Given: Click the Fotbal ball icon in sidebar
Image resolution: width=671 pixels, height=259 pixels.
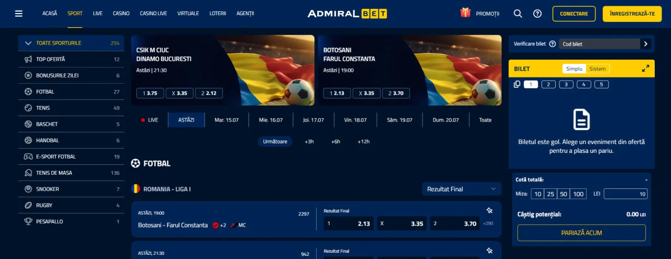Looking at the screenshot, I should coord(28,92).
